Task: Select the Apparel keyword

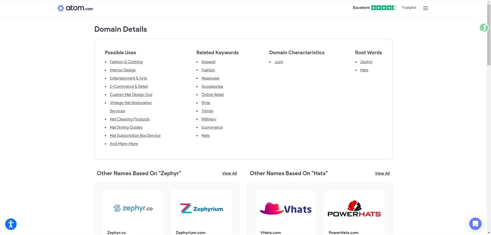Action: point(208,62)
